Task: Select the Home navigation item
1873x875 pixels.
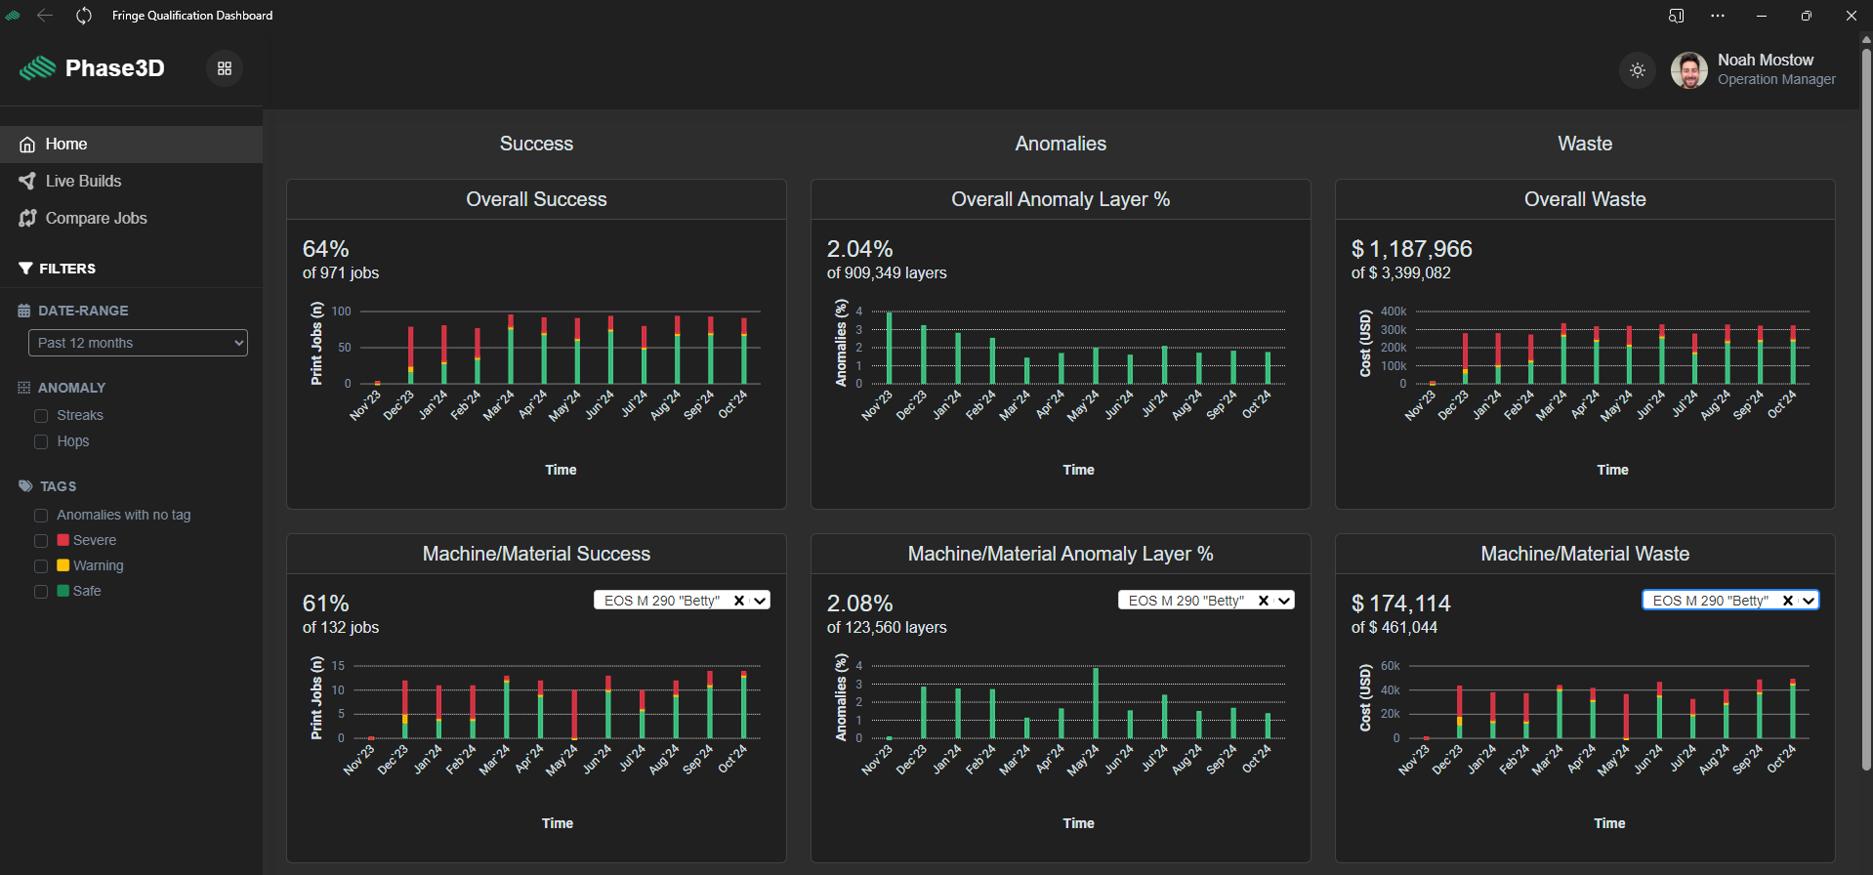Action: [131, 145]
